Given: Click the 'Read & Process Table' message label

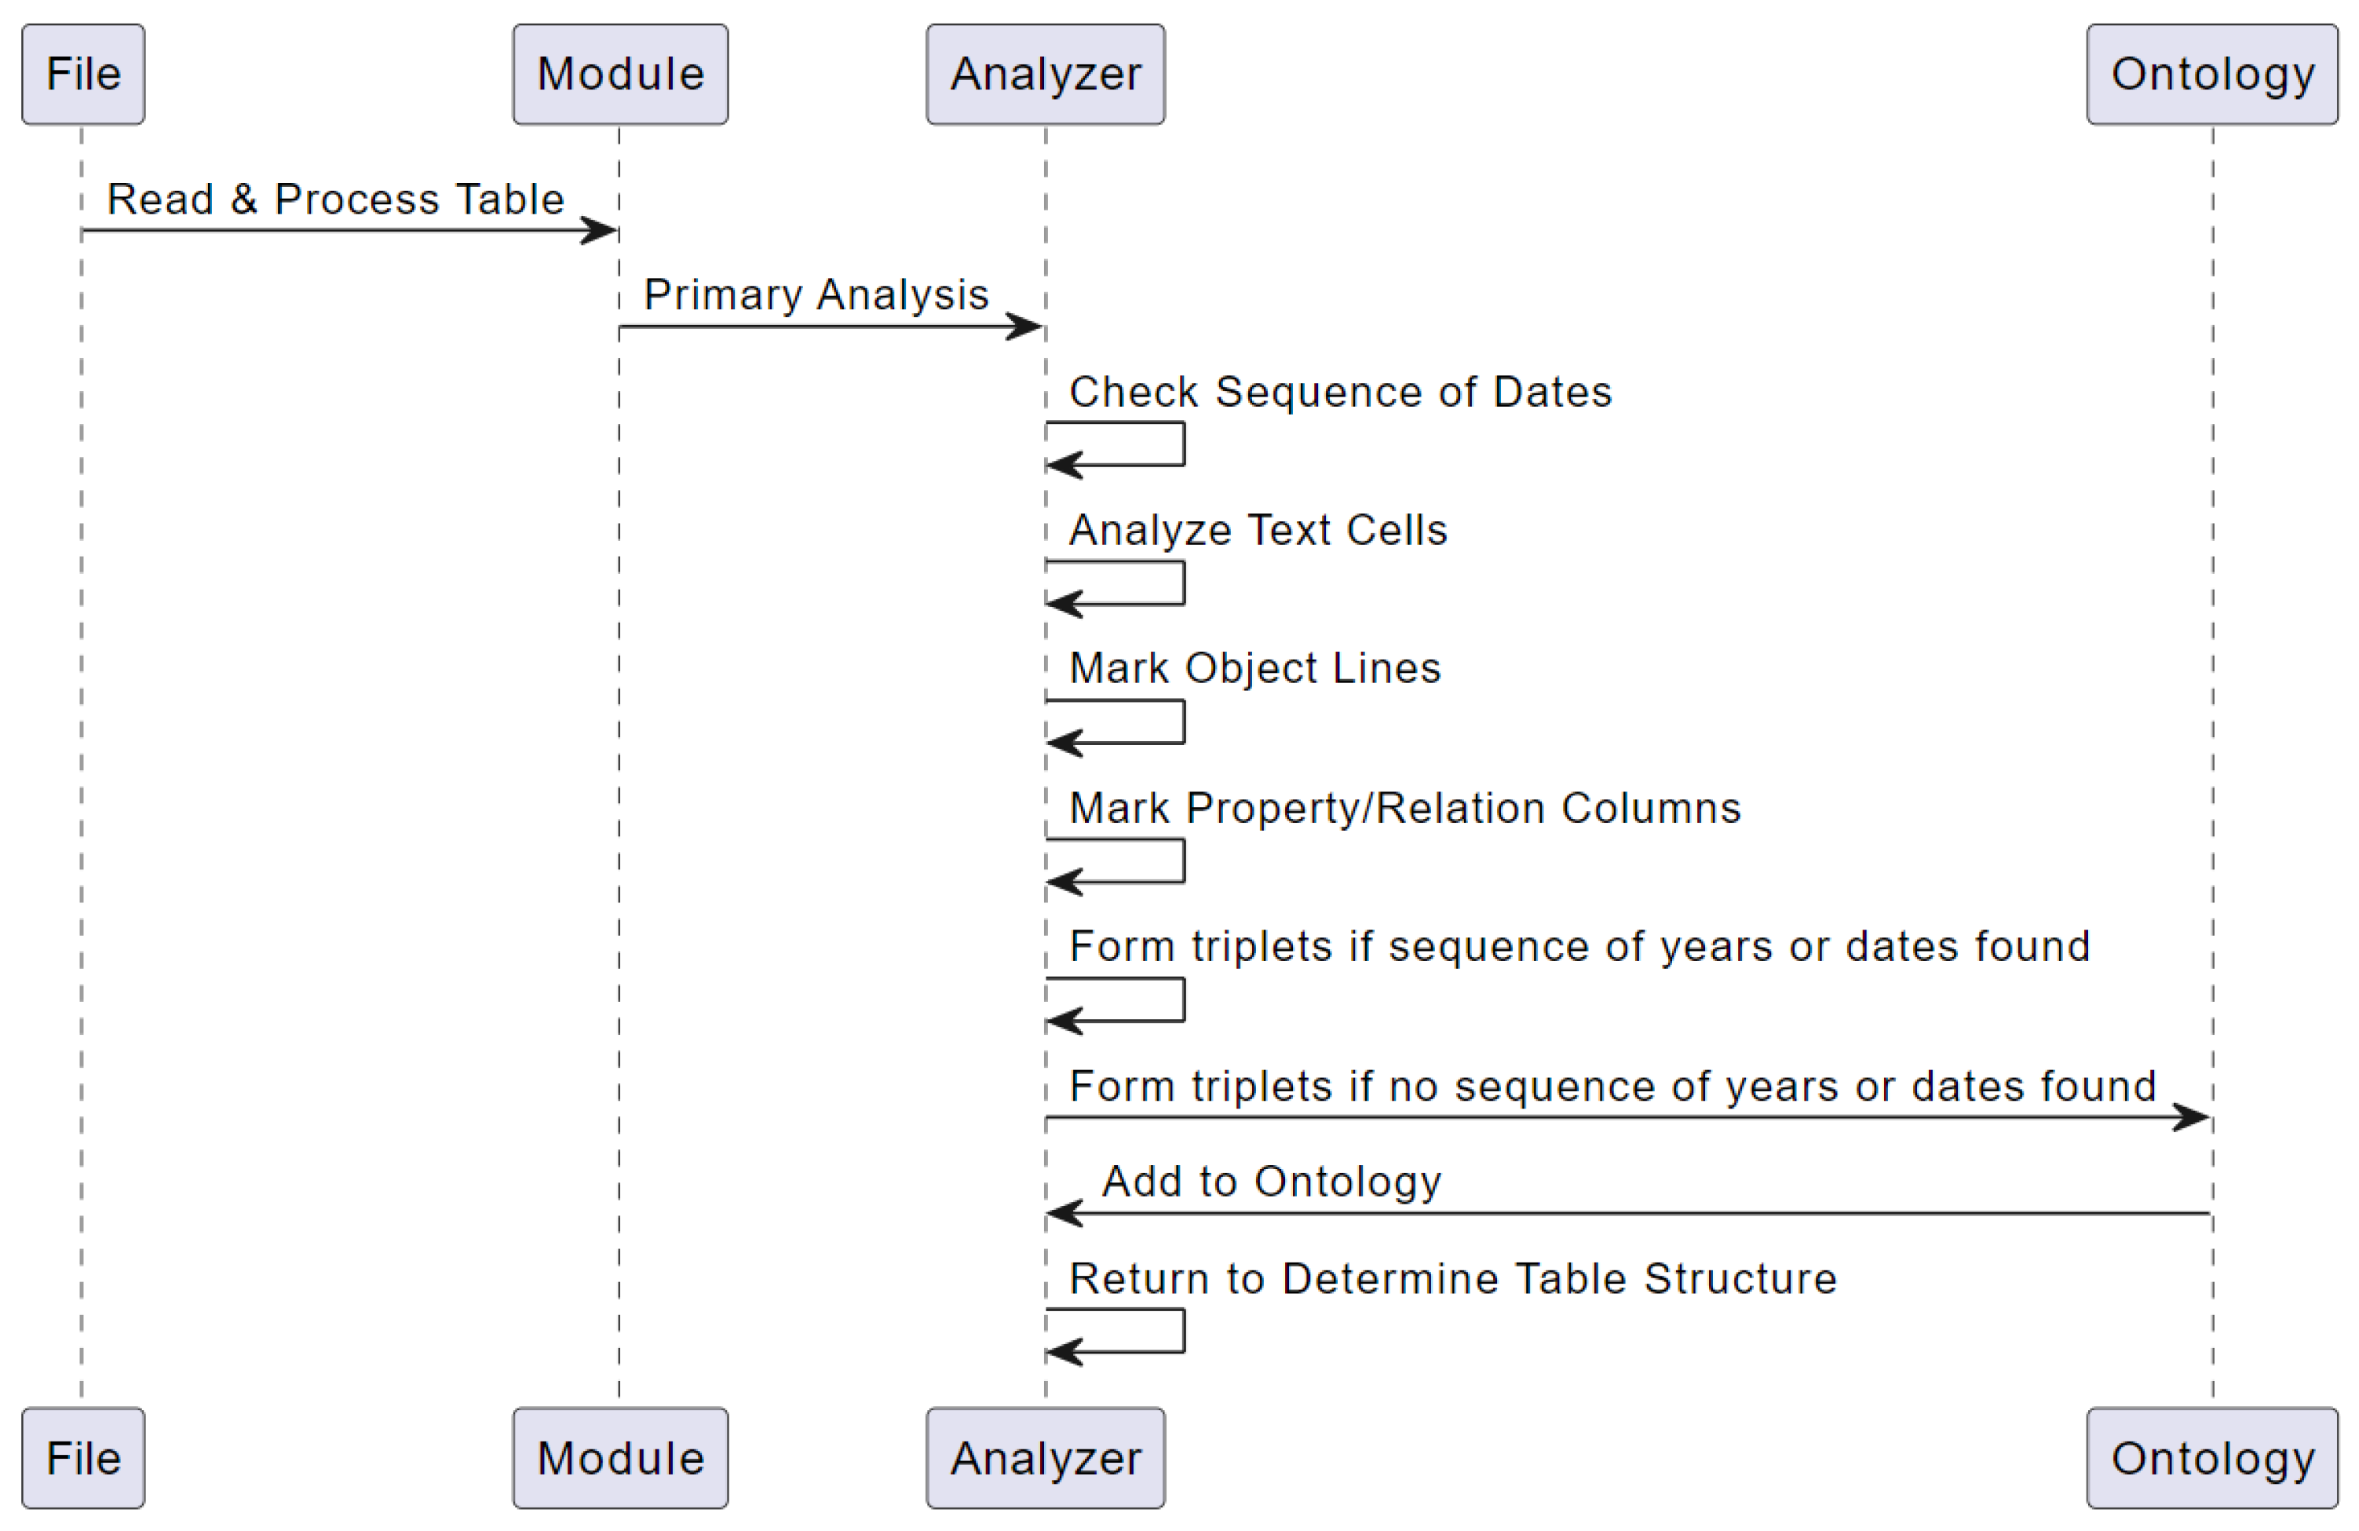Looking at the screenshot, I should pos(335,199).
